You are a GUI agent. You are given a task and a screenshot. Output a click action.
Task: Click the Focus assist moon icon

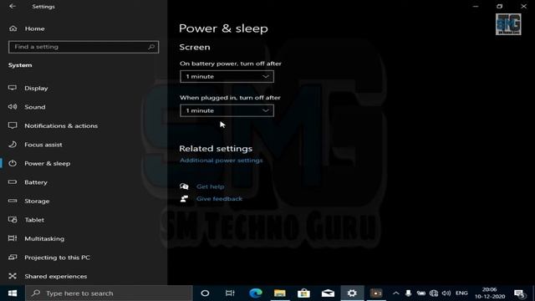[x=13, y=145]
